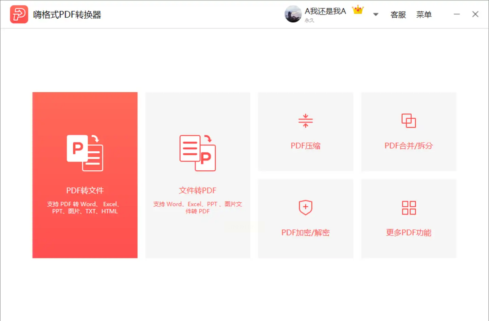Screen dimensions: 489x321
Task: Click the red 嗨格式 app logo
Action: click(x=19, y=14)
